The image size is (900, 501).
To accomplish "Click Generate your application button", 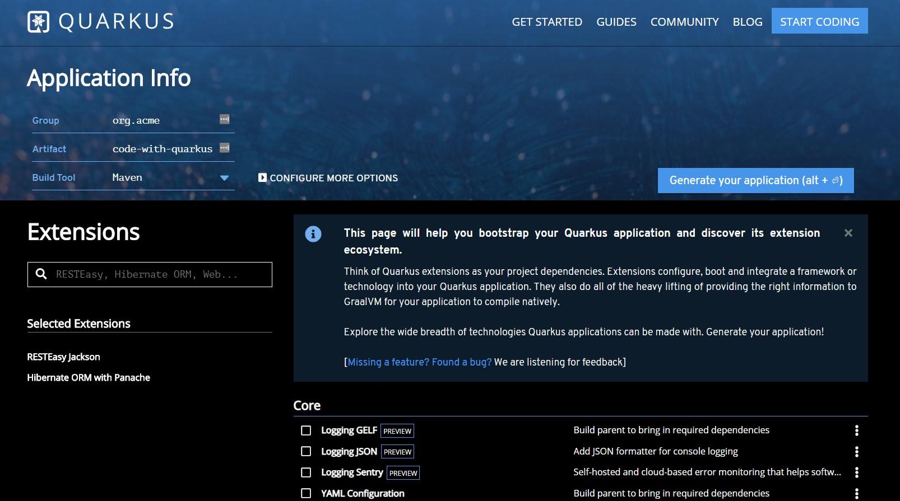I will pyautogui.click(x=755, y=180).
